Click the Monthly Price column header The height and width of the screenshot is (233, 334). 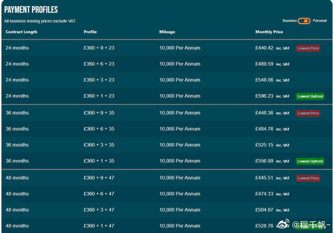point(269,32)
